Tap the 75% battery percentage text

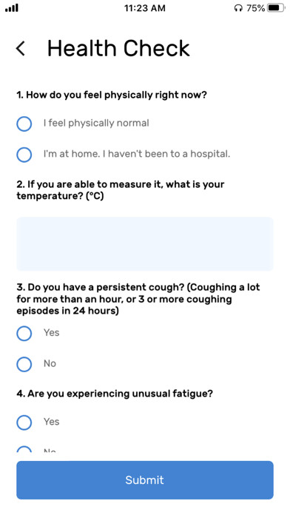click(x=255, y=8)
